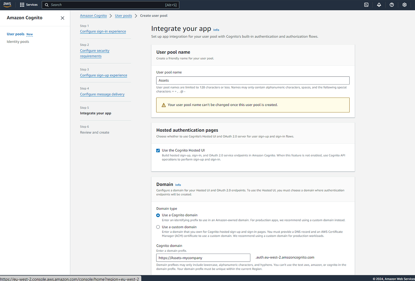
Task: Click the .auth.eu-west-2.amazoncognito.com suffix text
Action: pyautogui.click(x=285, y=257)
